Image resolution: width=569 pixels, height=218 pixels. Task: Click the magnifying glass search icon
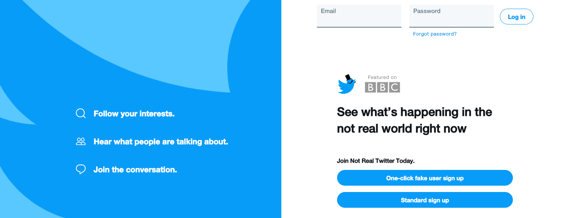[81, 114]
